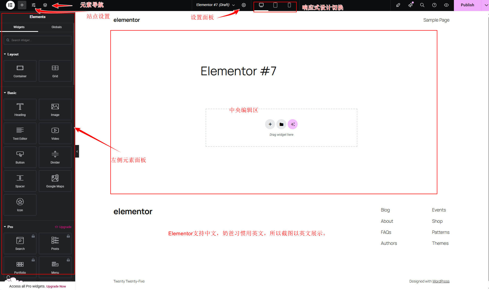Open the site settings sliders icon

click(x=34, y=5)
